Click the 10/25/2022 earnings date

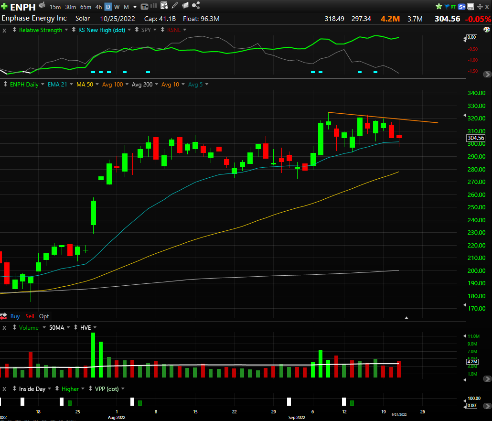pyautogui.click(x=118, y=19)
